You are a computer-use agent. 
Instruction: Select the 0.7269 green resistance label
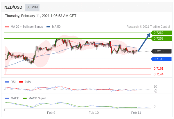coord(161,33)
